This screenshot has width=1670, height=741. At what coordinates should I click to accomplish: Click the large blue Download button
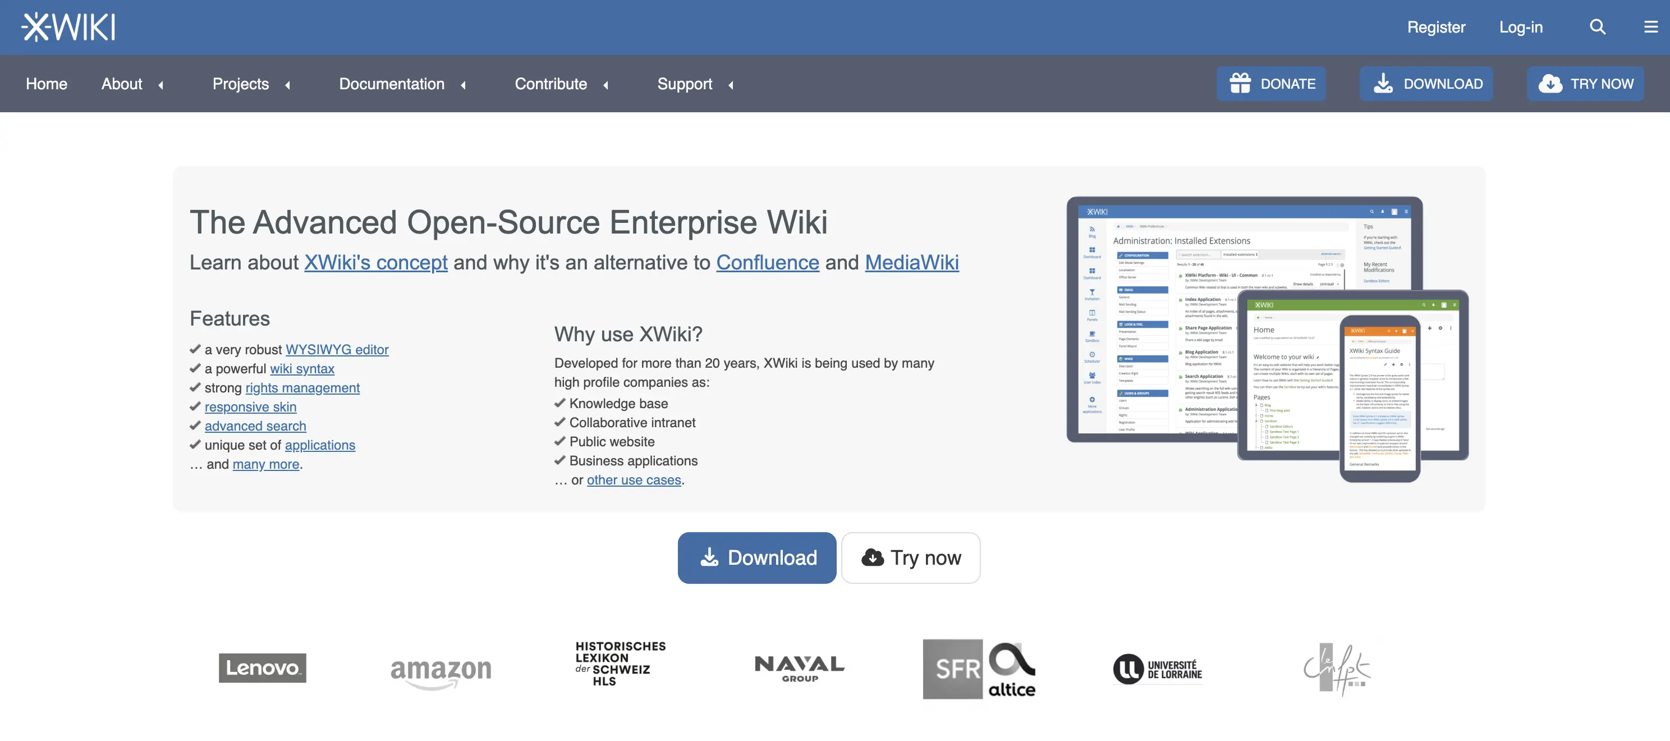point(756,558)
